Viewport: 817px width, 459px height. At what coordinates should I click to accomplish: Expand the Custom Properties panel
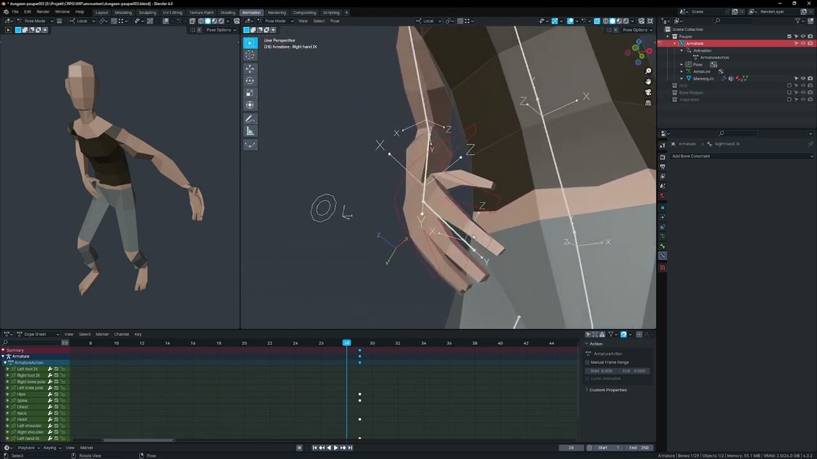click(608, 390)
